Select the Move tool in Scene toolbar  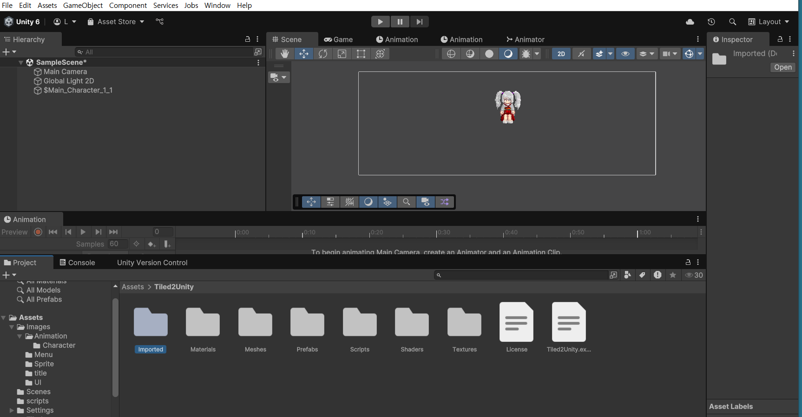click(x=303, y=54)
